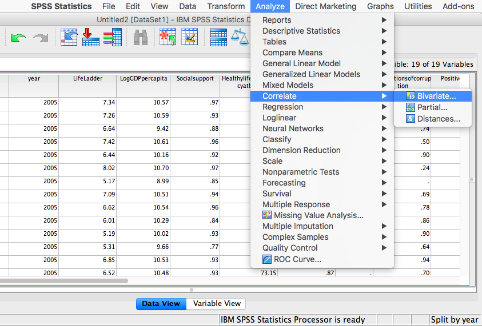482x326 pixels.
Task: Click the cell showing 73.15
Action: (249, 273)
